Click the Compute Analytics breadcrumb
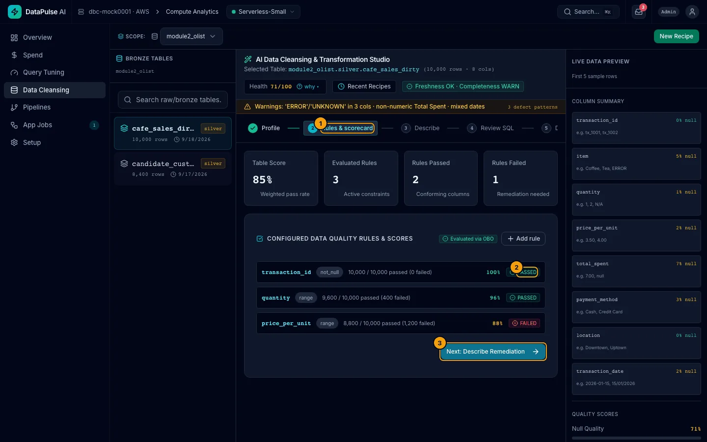The width and height of the screenshot is (707, 442). pos(192,12)
